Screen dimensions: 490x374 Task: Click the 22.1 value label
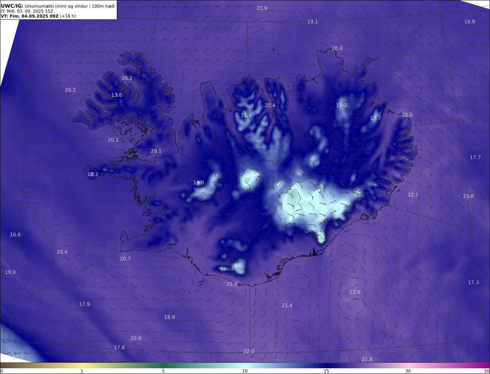point(413,195)
